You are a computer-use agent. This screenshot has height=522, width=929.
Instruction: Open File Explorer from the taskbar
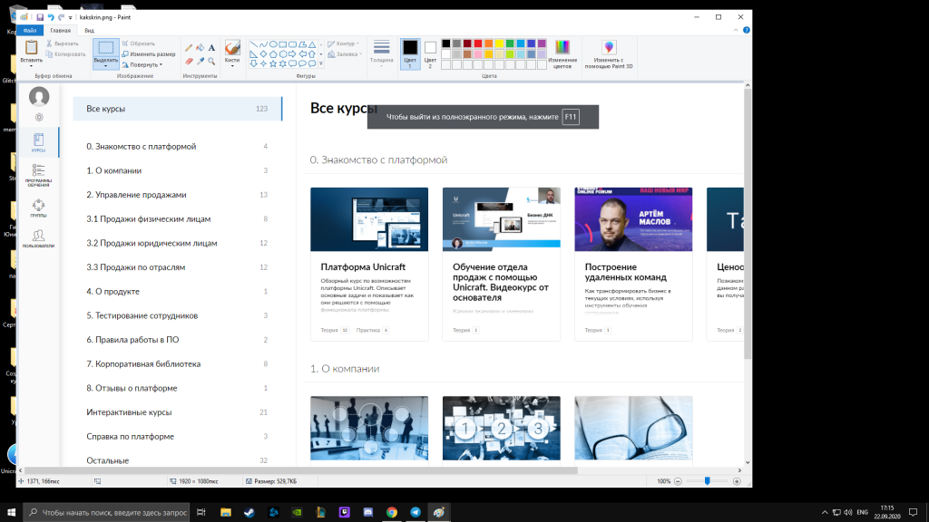tap(226, 513)
